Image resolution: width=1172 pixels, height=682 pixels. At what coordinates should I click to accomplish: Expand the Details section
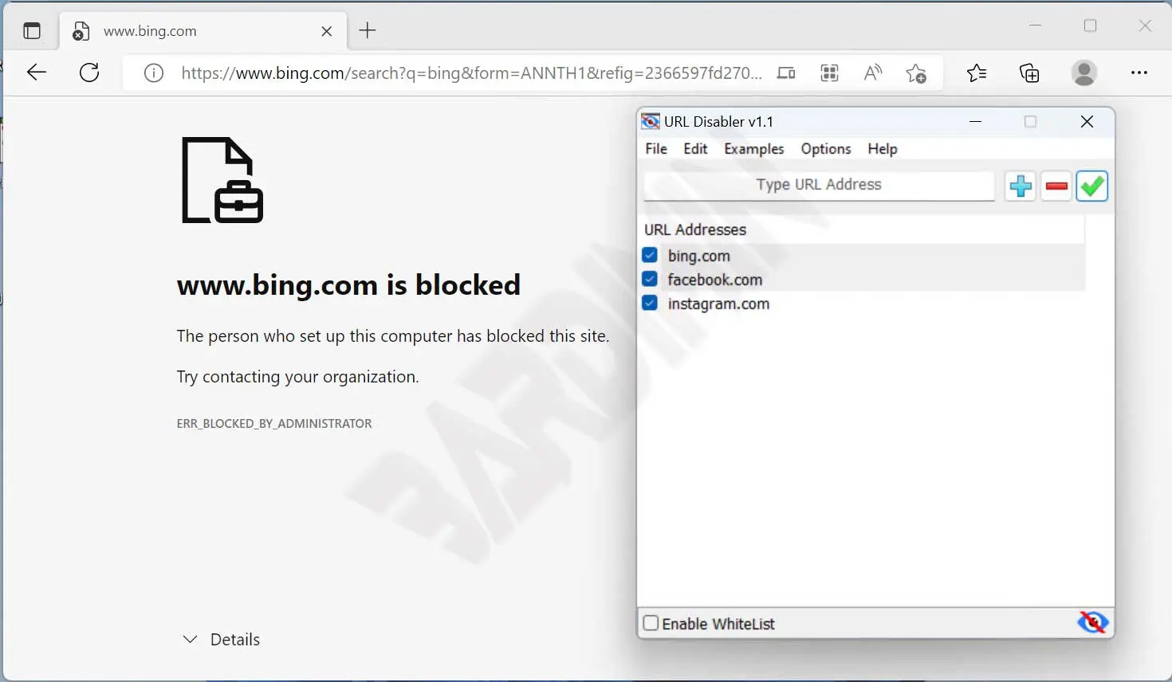[222, 639]
